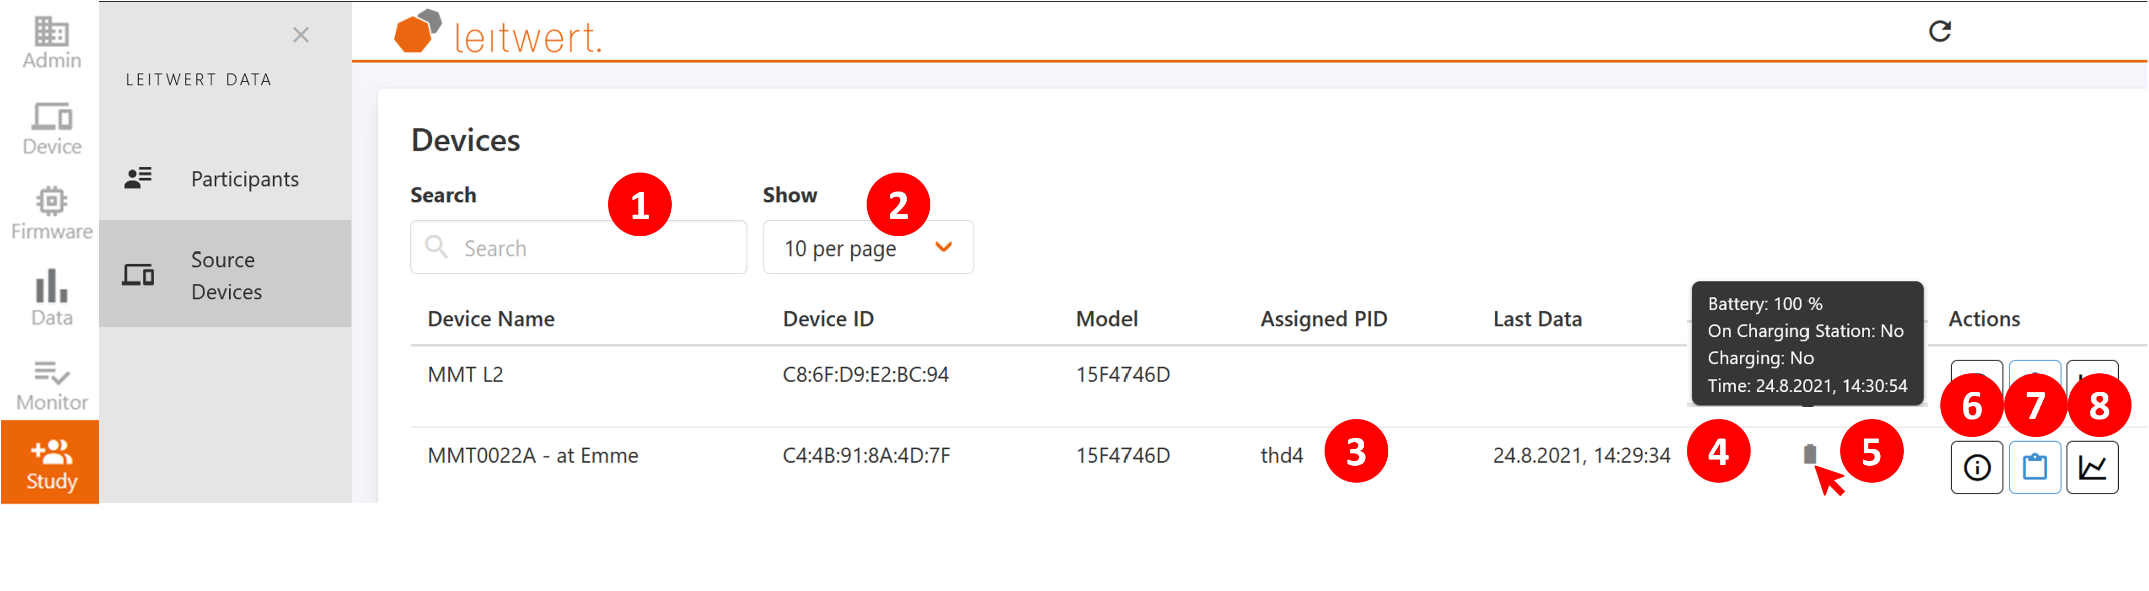Open the Monitor section
This screenshot has width=2149, height=591.
[x=52, y=384]
